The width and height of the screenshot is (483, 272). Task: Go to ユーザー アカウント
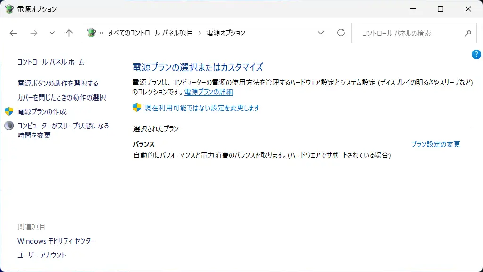pos(42,255)
